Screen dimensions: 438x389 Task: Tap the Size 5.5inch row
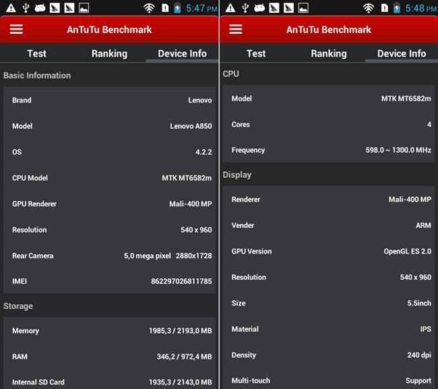(329, 303)
